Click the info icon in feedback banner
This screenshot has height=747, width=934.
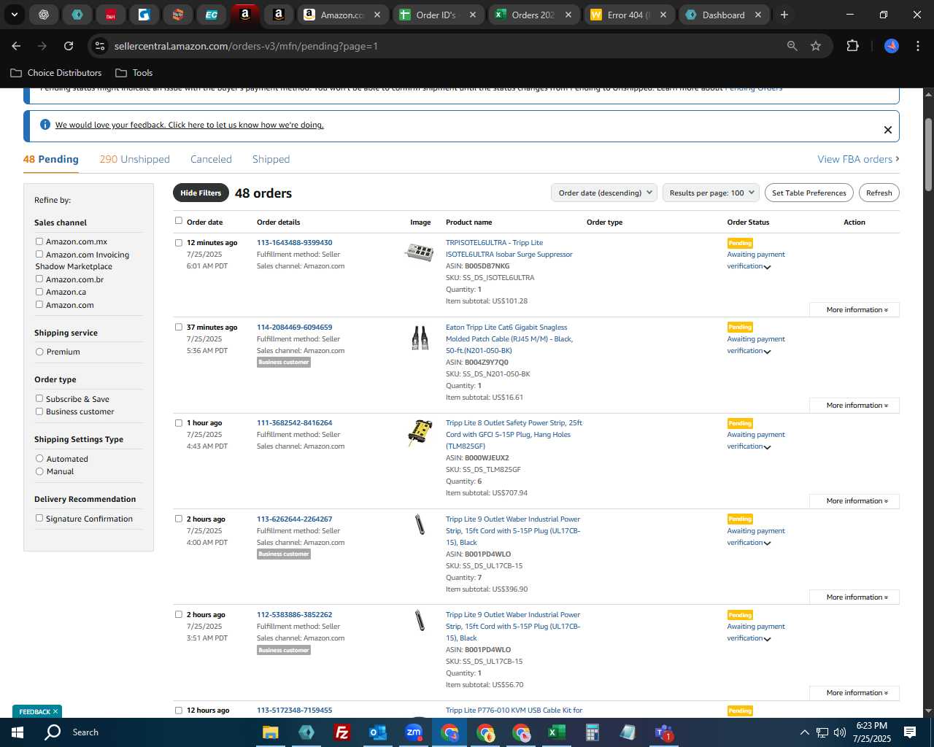[x=45, y=125]
